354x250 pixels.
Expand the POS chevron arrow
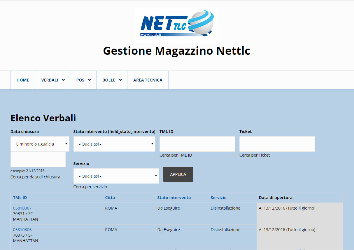(90, 80)
